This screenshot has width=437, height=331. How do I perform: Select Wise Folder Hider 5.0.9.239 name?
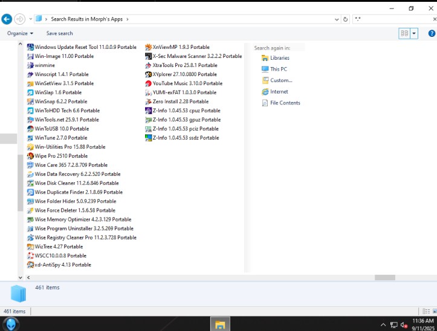[75, 201]
